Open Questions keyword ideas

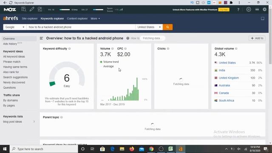(x=9, y=88)
